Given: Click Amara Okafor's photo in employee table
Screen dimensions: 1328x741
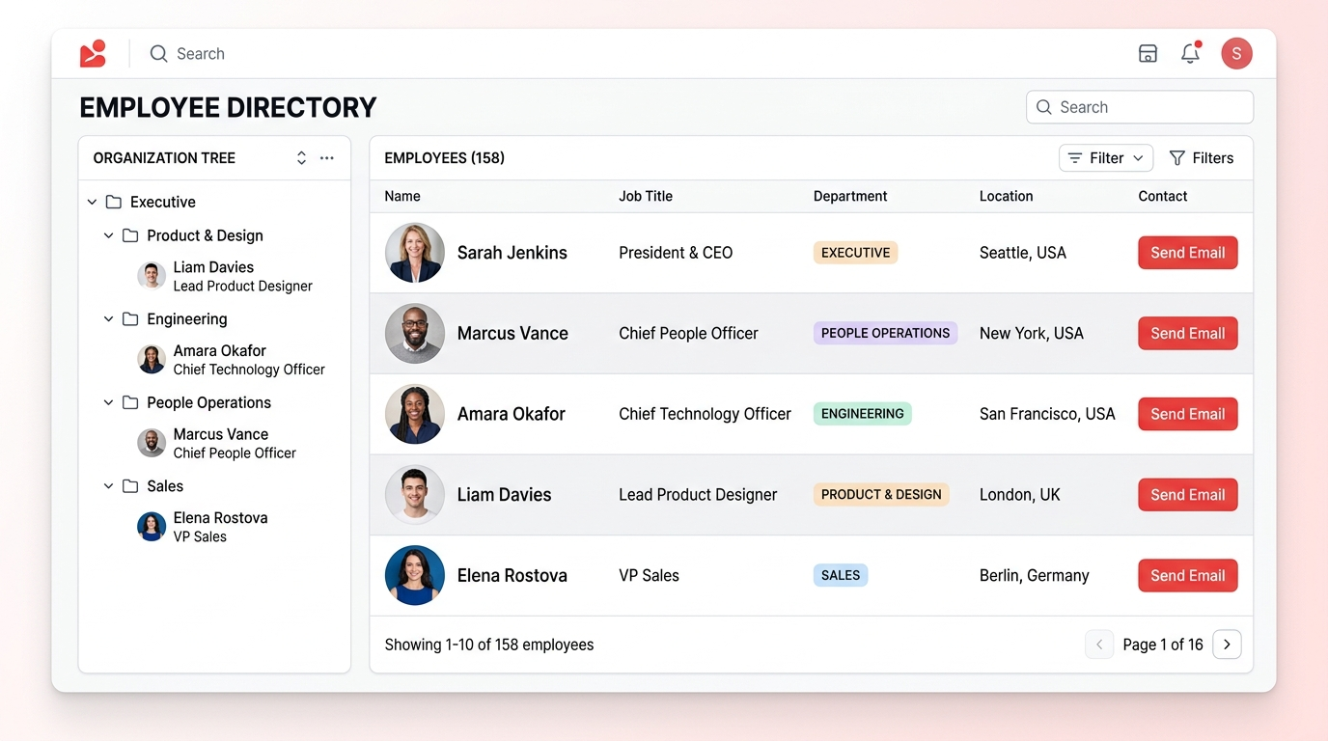Looking at the screenshot, I should (415, 414).
